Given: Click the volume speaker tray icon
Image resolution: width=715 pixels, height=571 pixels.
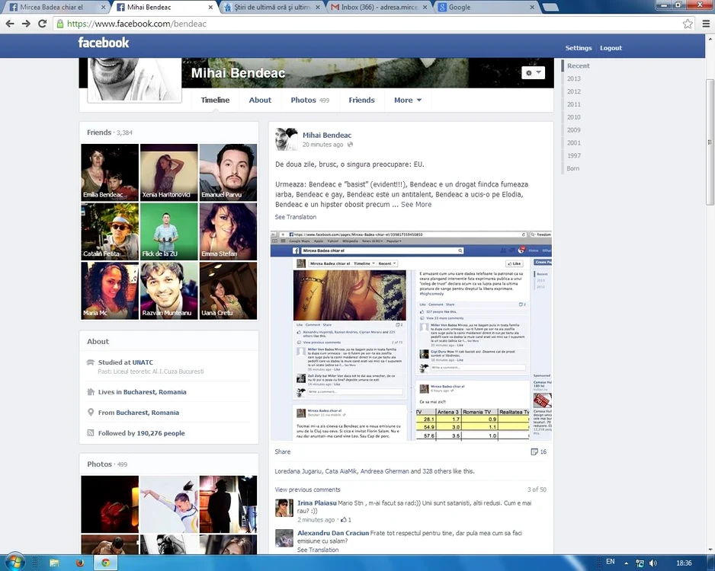Looking at the screenshot, I should tap(653, 563).
